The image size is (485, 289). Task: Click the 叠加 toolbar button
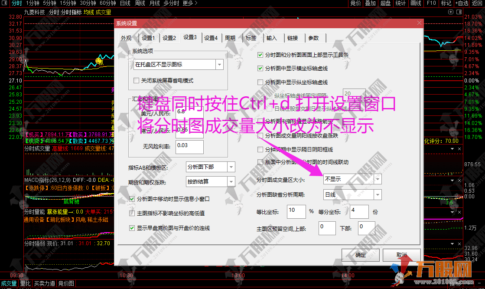click(370, 3)
